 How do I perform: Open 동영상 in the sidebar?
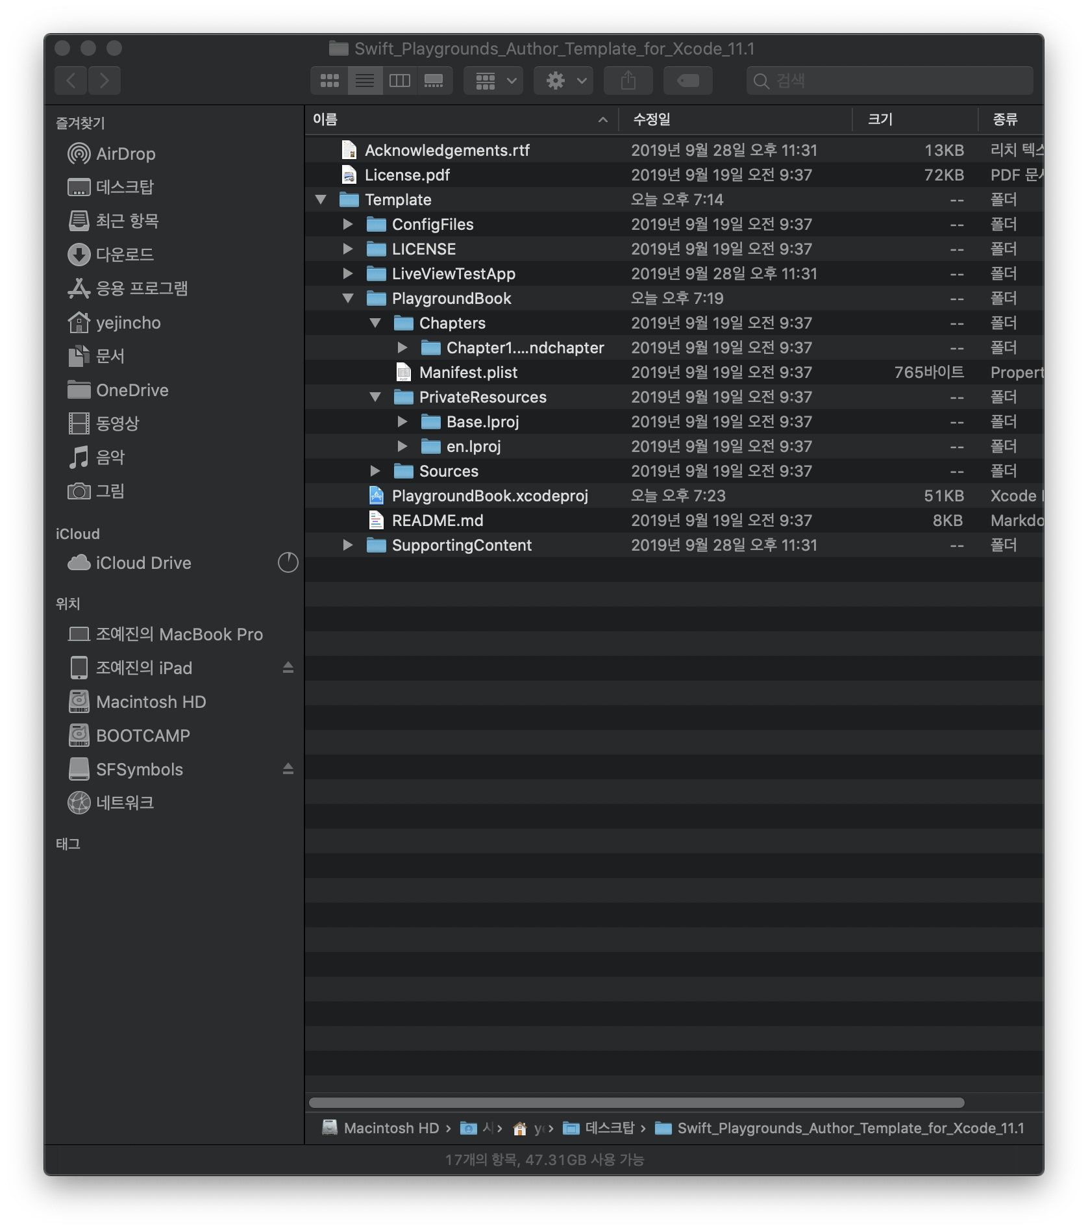tap(174, 423)
